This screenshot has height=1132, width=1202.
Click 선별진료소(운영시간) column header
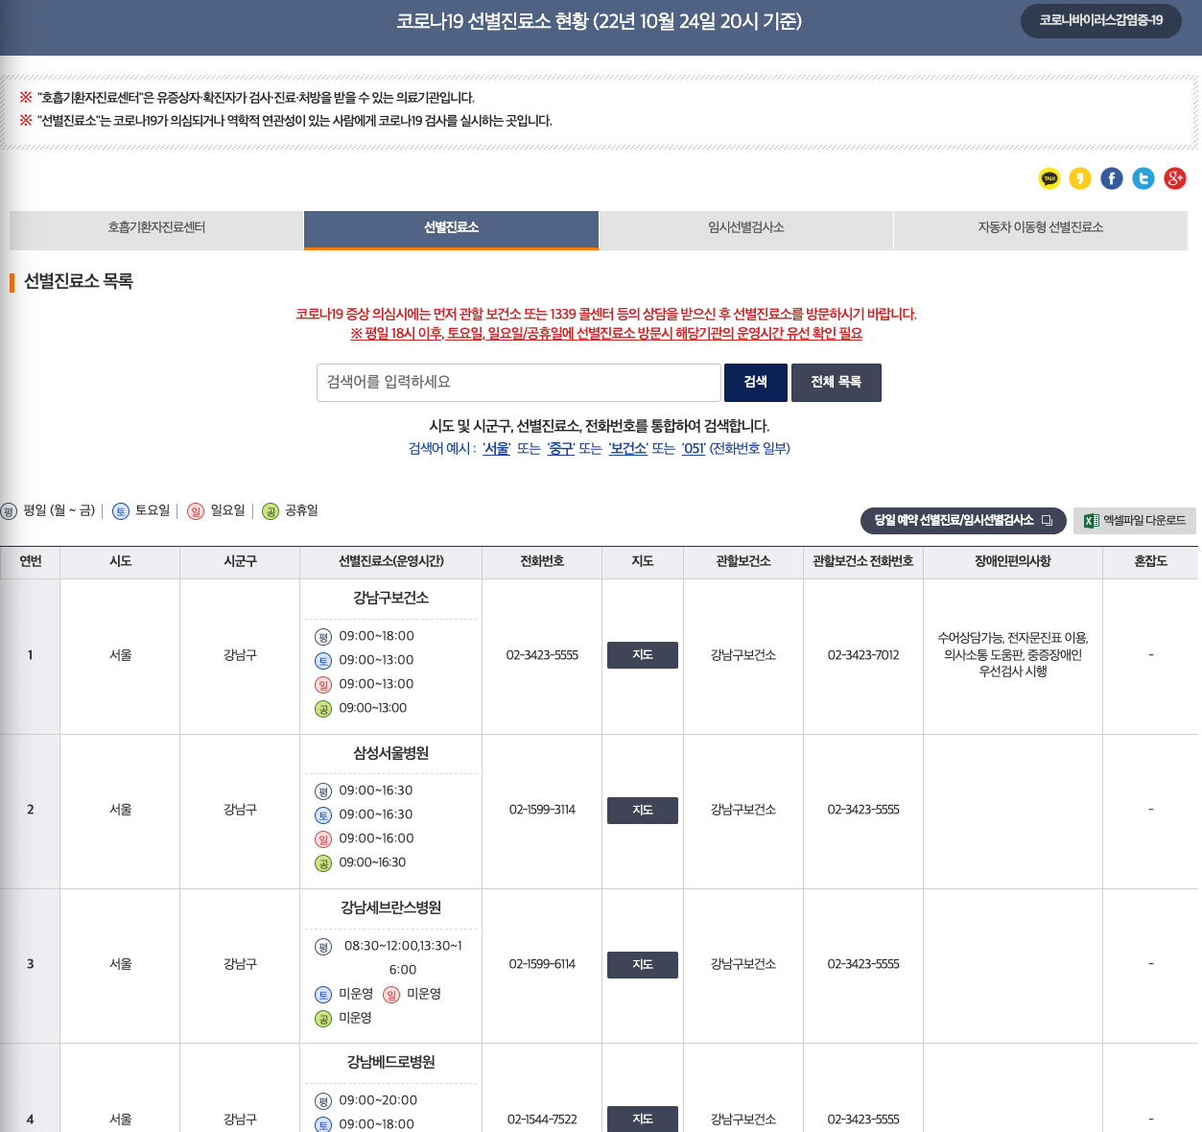point(390,561)
